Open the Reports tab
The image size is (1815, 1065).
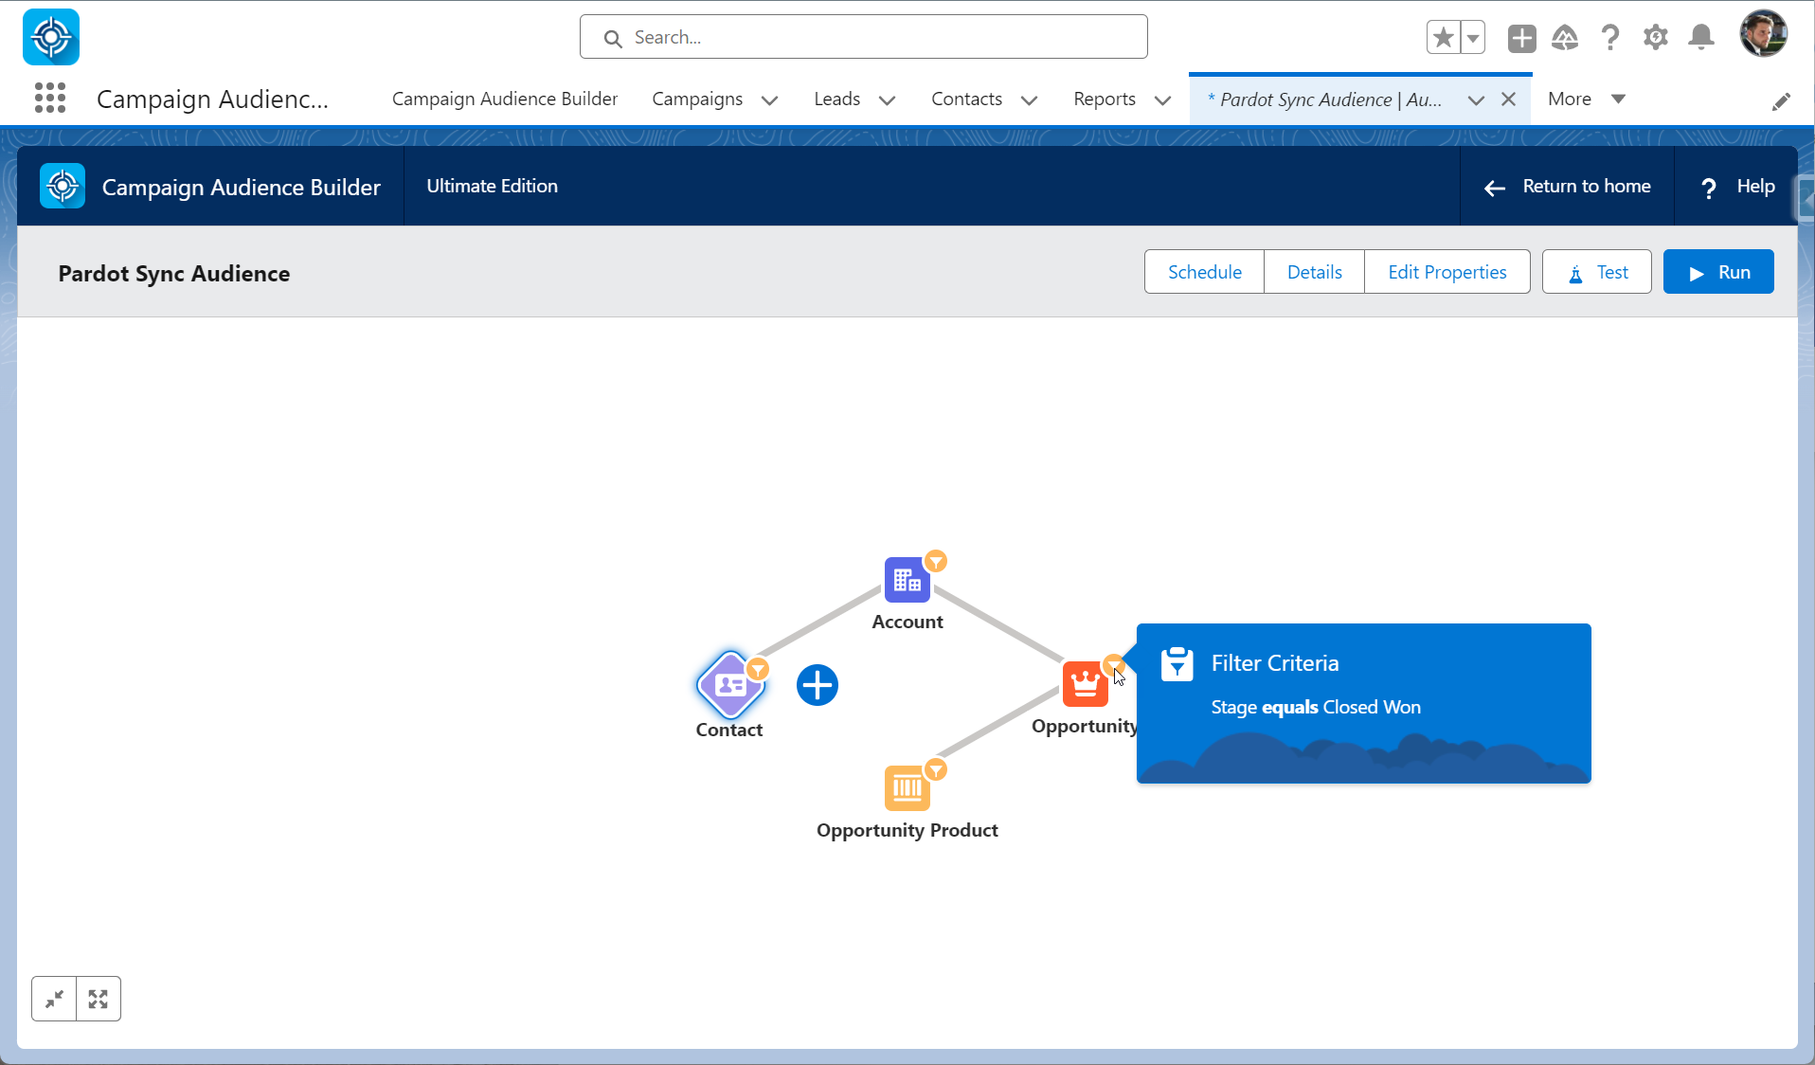(1105, 99)
